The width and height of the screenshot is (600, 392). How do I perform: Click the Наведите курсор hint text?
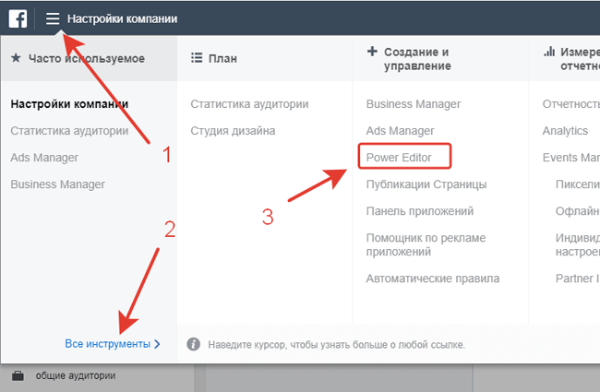[337, 345]
